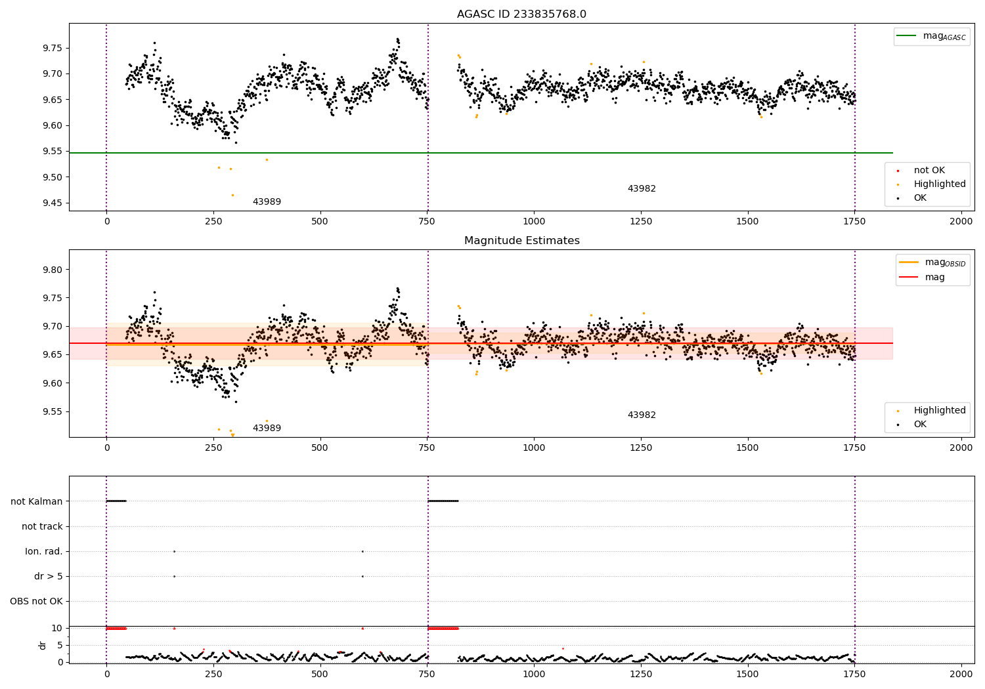Viewport: 985px width, 689px height.
Task: Click the 5 tick on the dr axis
Action: 60,646
